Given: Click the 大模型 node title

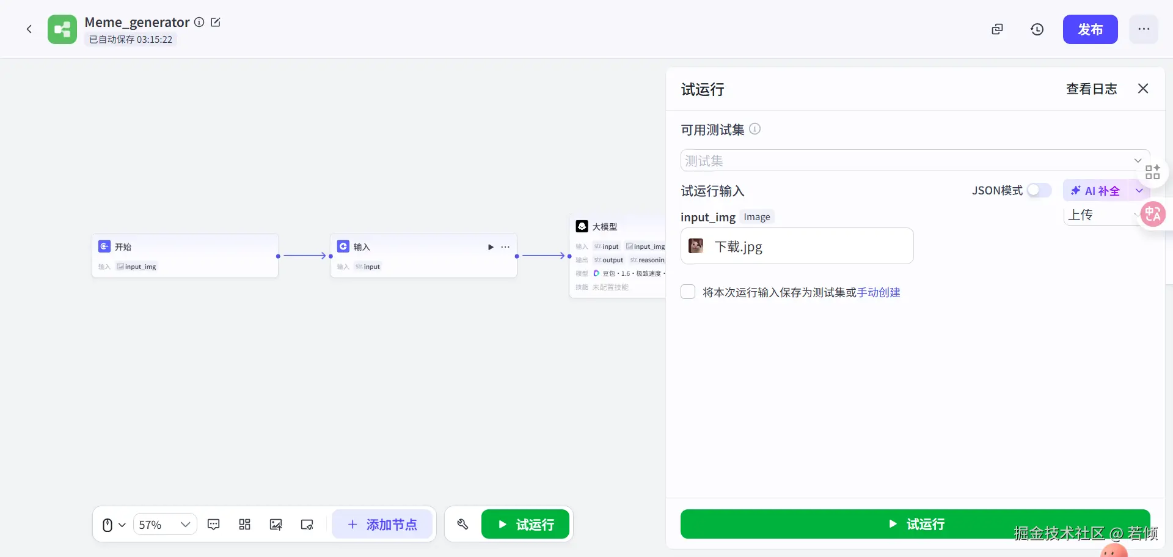Looking at the screenshot, I should pos(605,227).
